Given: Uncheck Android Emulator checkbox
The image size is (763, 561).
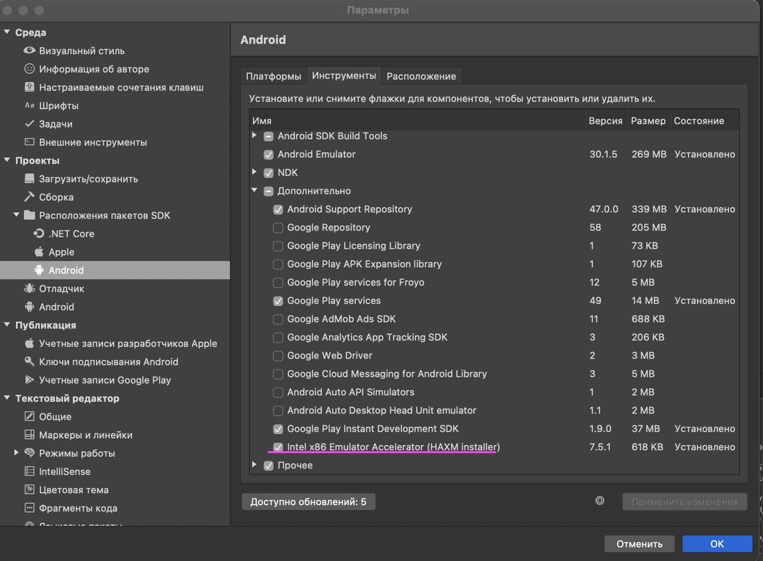Looking at the screenshot, I should point(268,154).
